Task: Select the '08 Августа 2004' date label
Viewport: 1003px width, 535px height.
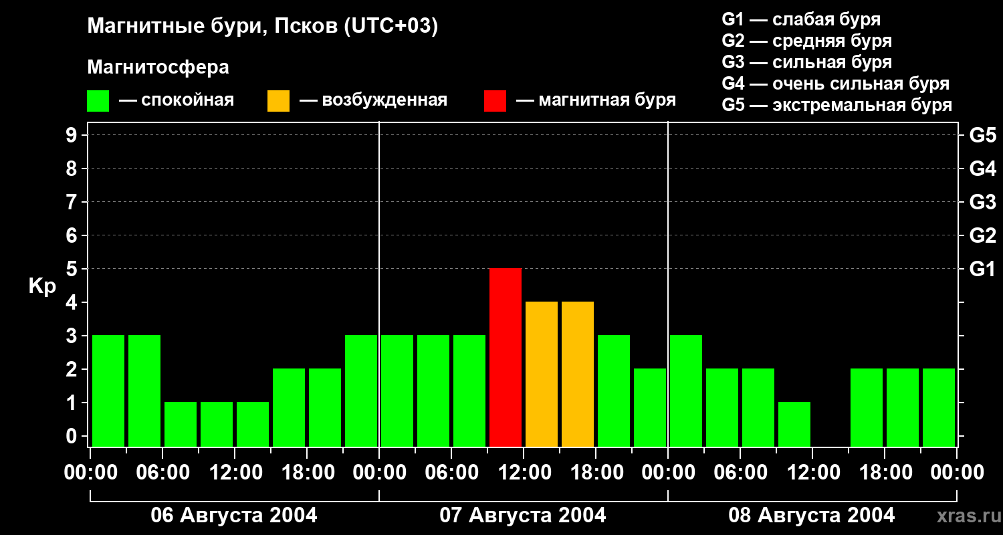Action: (811, 516)
